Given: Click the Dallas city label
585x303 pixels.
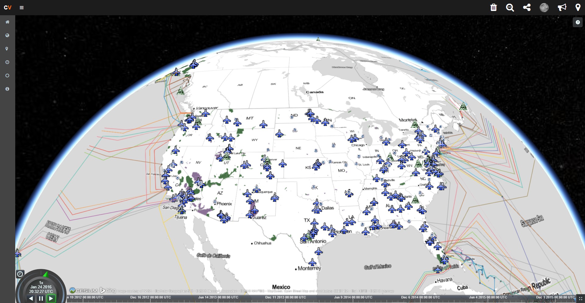Looking at the screenshot, I should point(328,208).
